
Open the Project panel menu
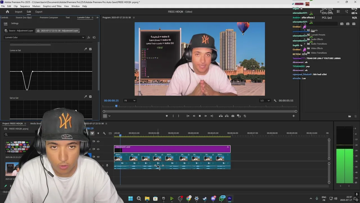click(25, 123)
